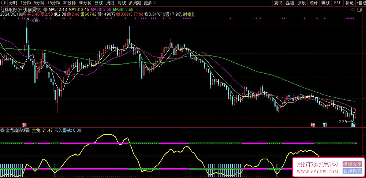
Task: Click the 统计 statistics button
Action: [314, 3]
